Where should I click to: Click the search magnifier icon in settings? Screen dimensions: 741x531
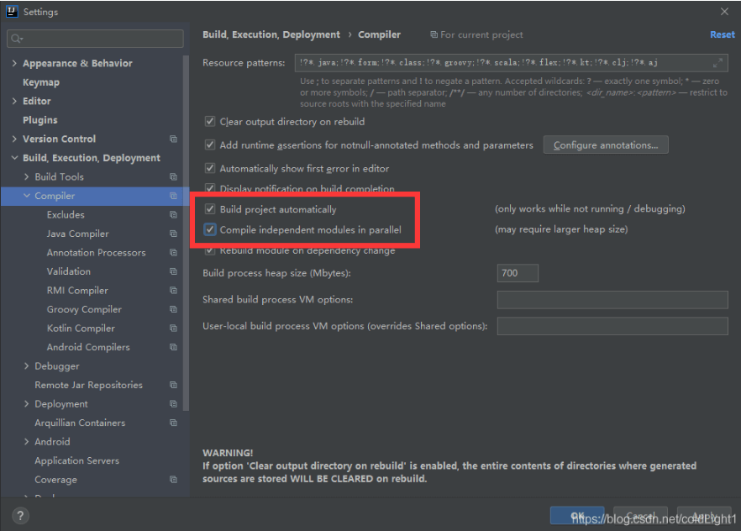(17, 39)
